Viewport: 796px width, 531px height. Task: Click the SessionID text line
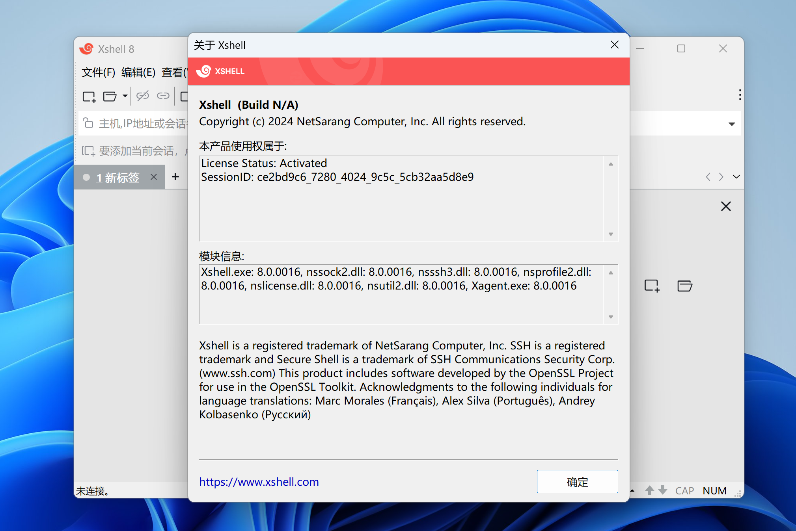pyautogui.click(x=337, y=177)
